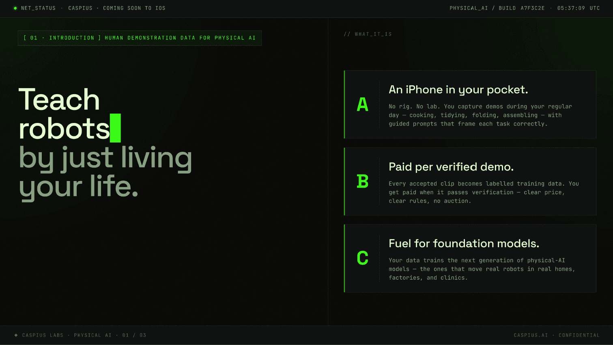Click the green NET_STATUS indicator dot
This screenshot has width=613, height=345.
[15, 8]
